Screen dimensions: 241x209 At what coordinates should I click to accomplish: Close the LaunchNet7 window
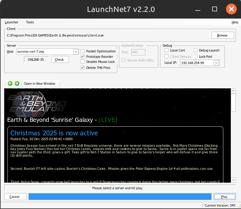coord(231,9)
